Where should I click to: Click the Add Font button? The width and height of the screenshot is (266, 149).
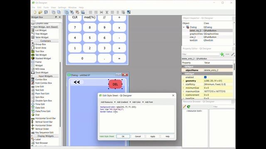149,102
